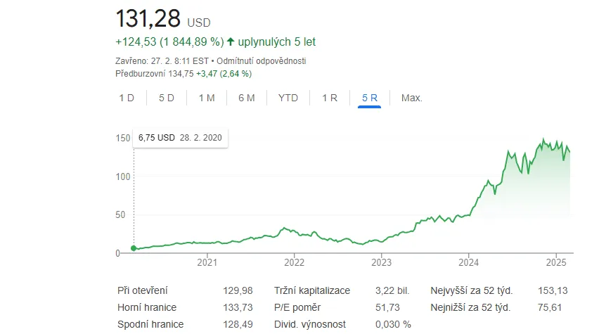Click the 2023 label on time axis

(381, 264)
